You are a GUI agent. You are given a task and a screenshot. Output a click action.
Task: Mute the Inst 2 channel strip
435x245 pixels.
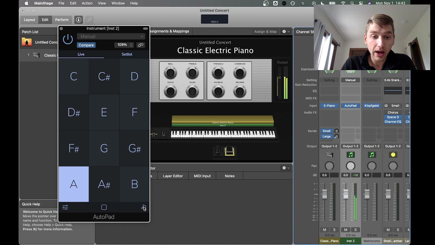(346, 230)
